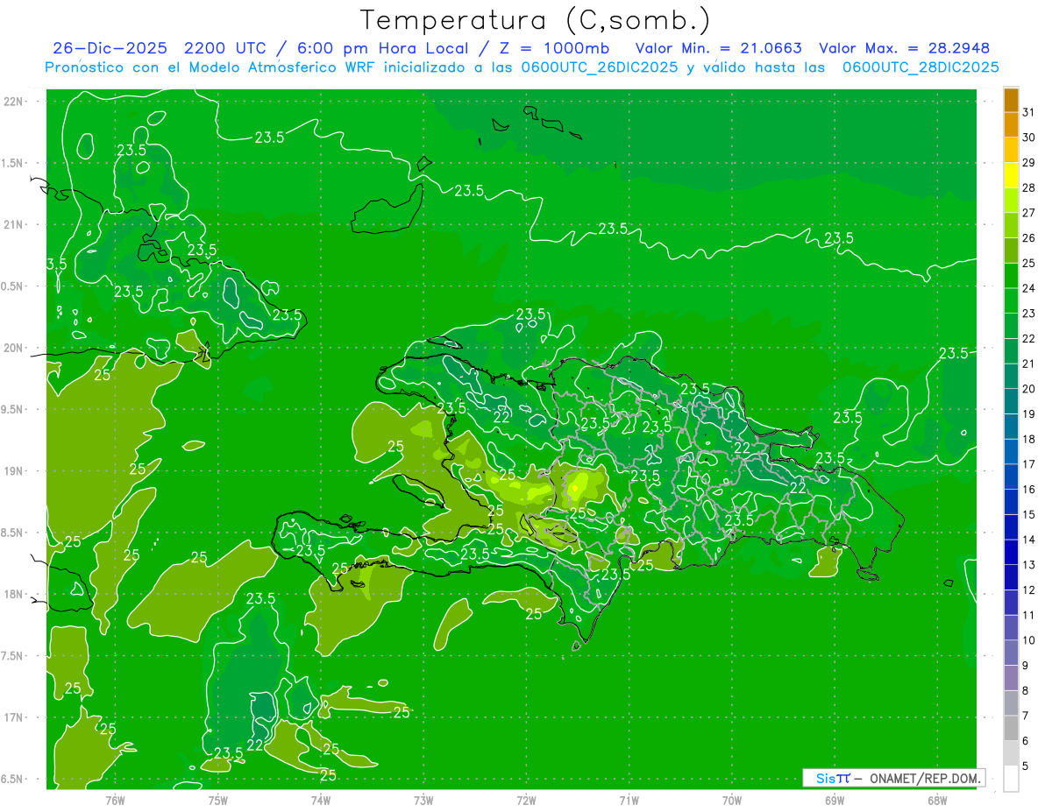Screen dimensions: 1052x812
Task: Click the '68W' longitude axis label
Action: pyautogui.click(x=937, y=801)
